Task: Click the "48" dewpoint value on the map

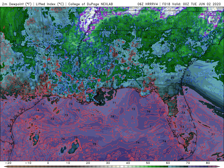Action: 156,19
